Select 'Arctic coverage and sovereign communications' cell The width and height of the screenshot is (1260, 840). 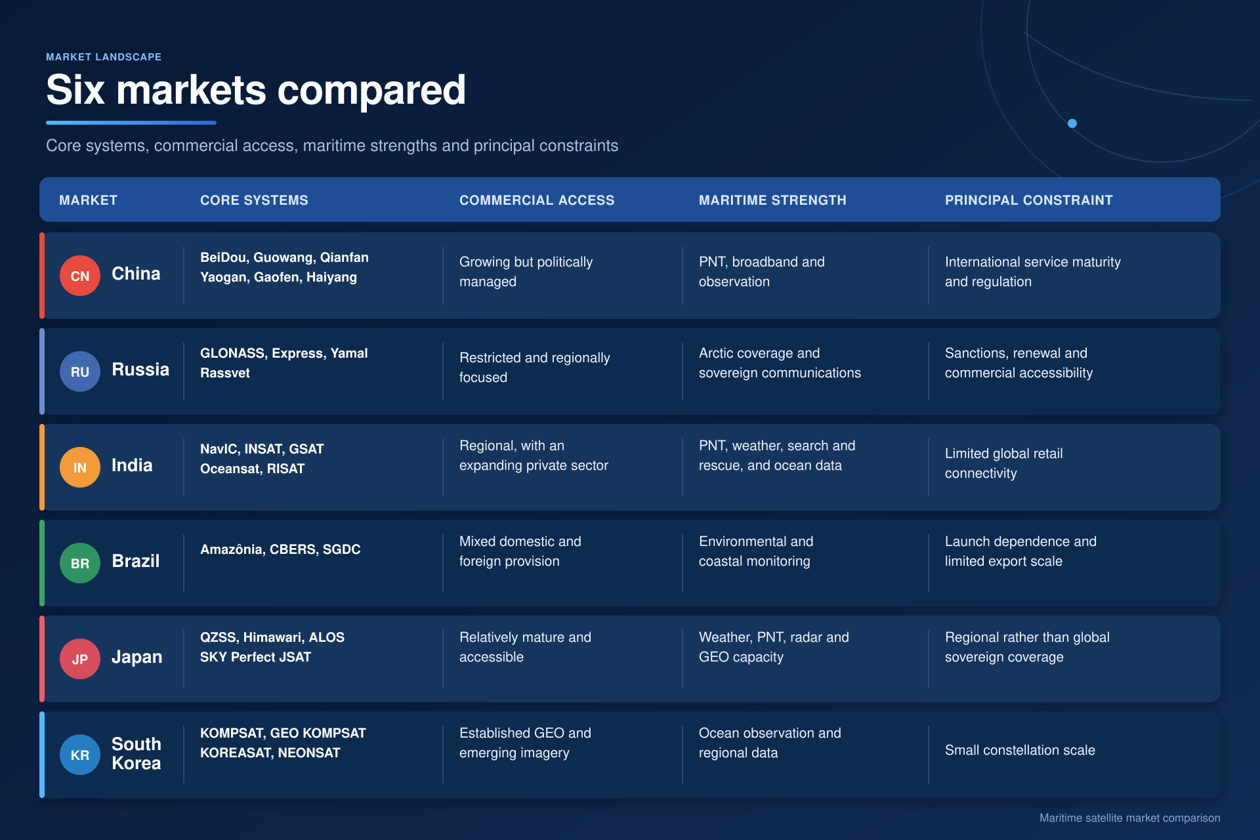[780, 363]
